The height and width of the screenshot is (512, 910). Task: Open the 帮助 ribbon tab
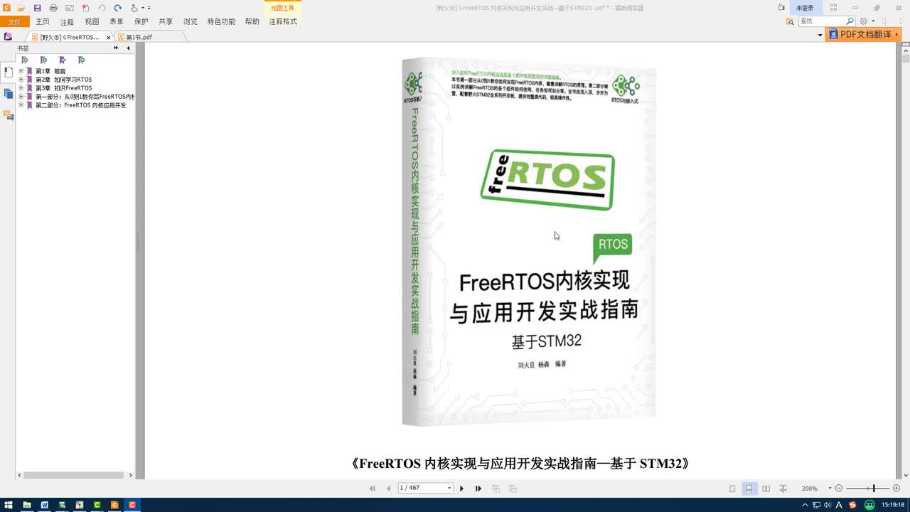[x=252, y=22]
